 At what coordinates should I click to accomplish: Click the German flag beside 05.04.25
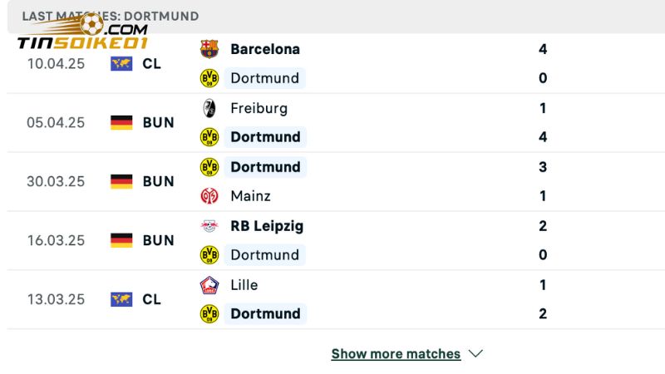tap(121, 122)
